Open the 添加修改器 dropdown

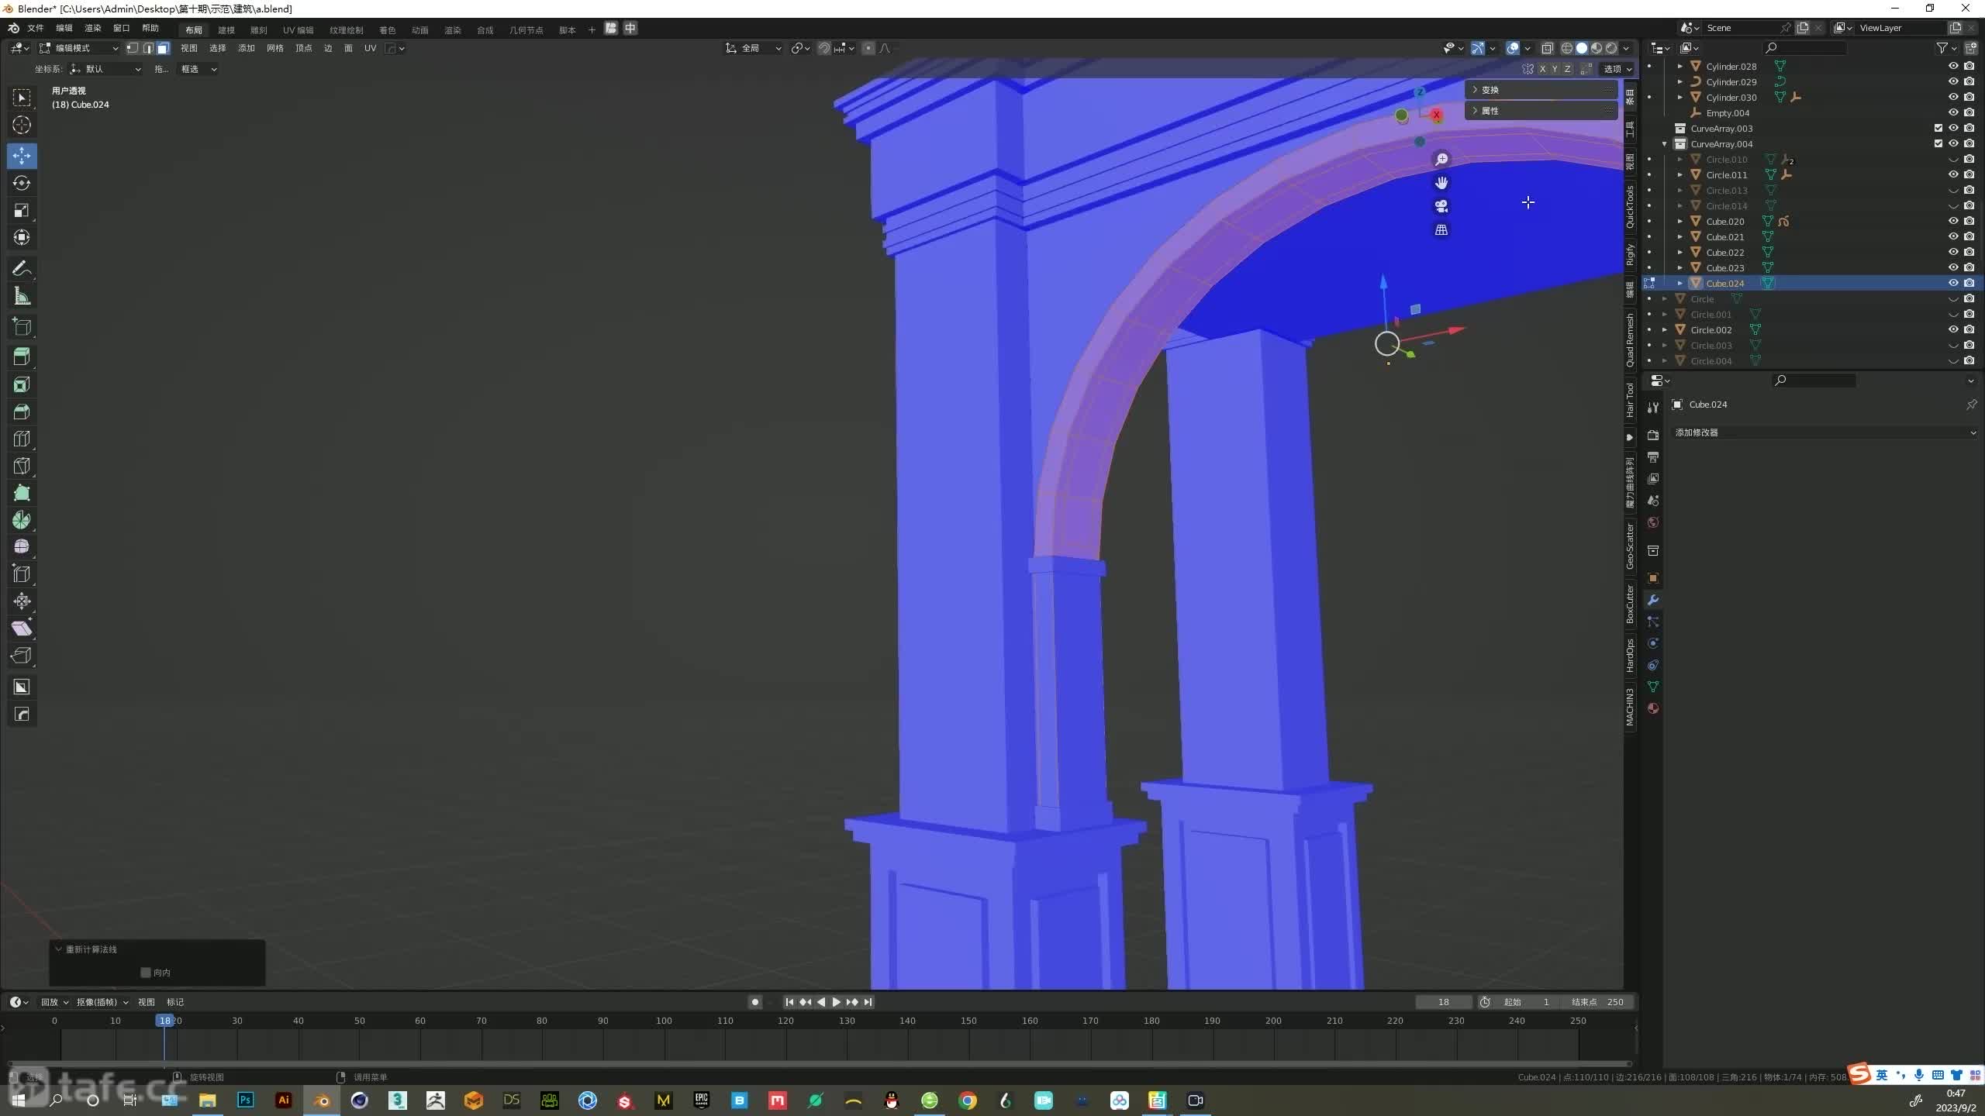coord(1825,432)
